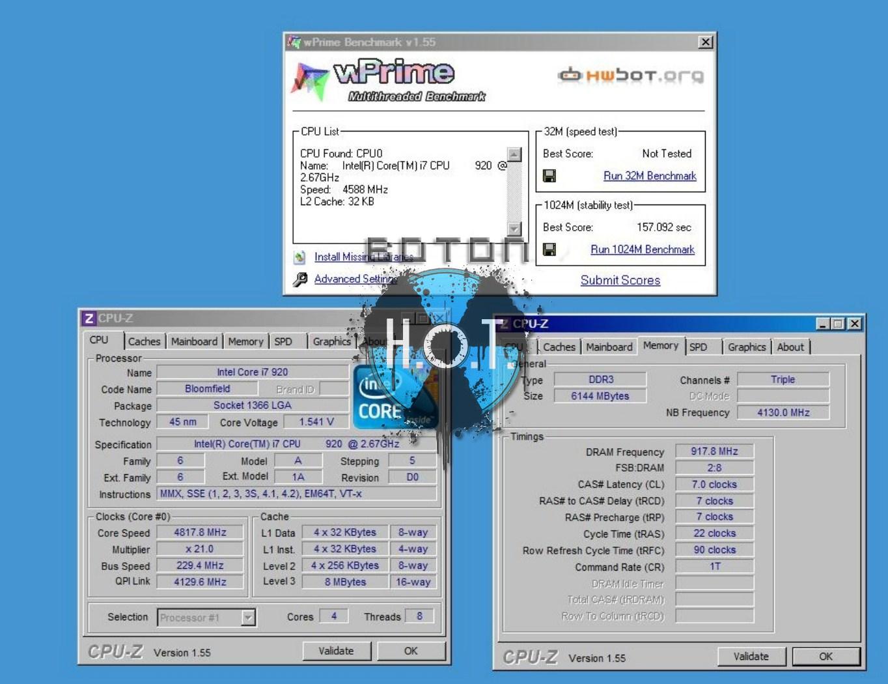Click the FSB:DRAM value 2:8

[x=715, y=468]
